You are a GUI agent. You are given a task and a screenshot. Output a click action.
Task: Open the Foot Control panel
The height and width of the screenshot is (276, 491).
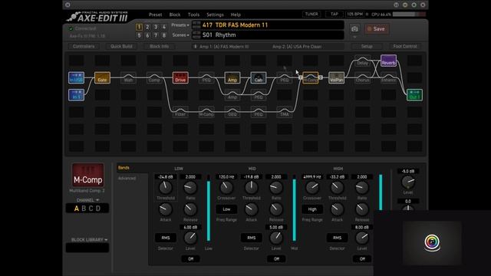[405, 46]
